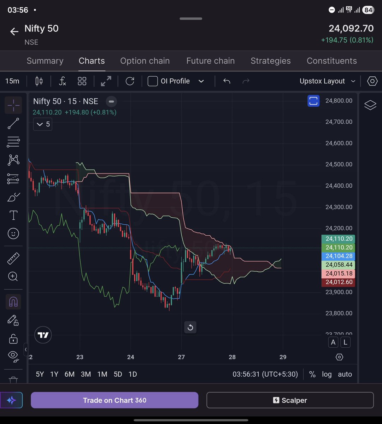The image size is (382, 424).
Task: Select the pattern drawing tool
Action: pos(13,160)
